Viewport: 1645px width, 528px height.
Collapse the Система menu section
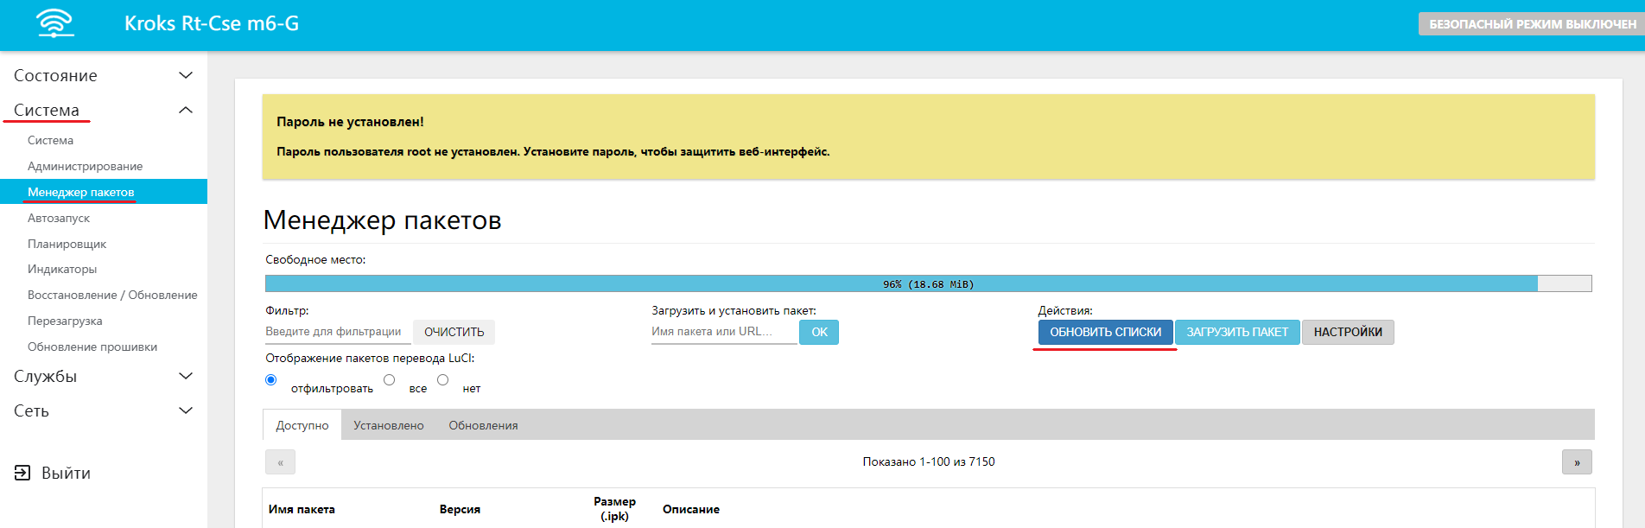tap(185, 111)
